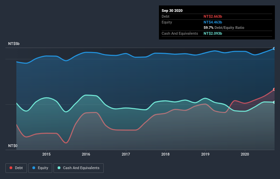Click the 59.7% Debt/Equity Ratio text
Image resolution: width=280 pixels, height=179 pixels.
224,28
